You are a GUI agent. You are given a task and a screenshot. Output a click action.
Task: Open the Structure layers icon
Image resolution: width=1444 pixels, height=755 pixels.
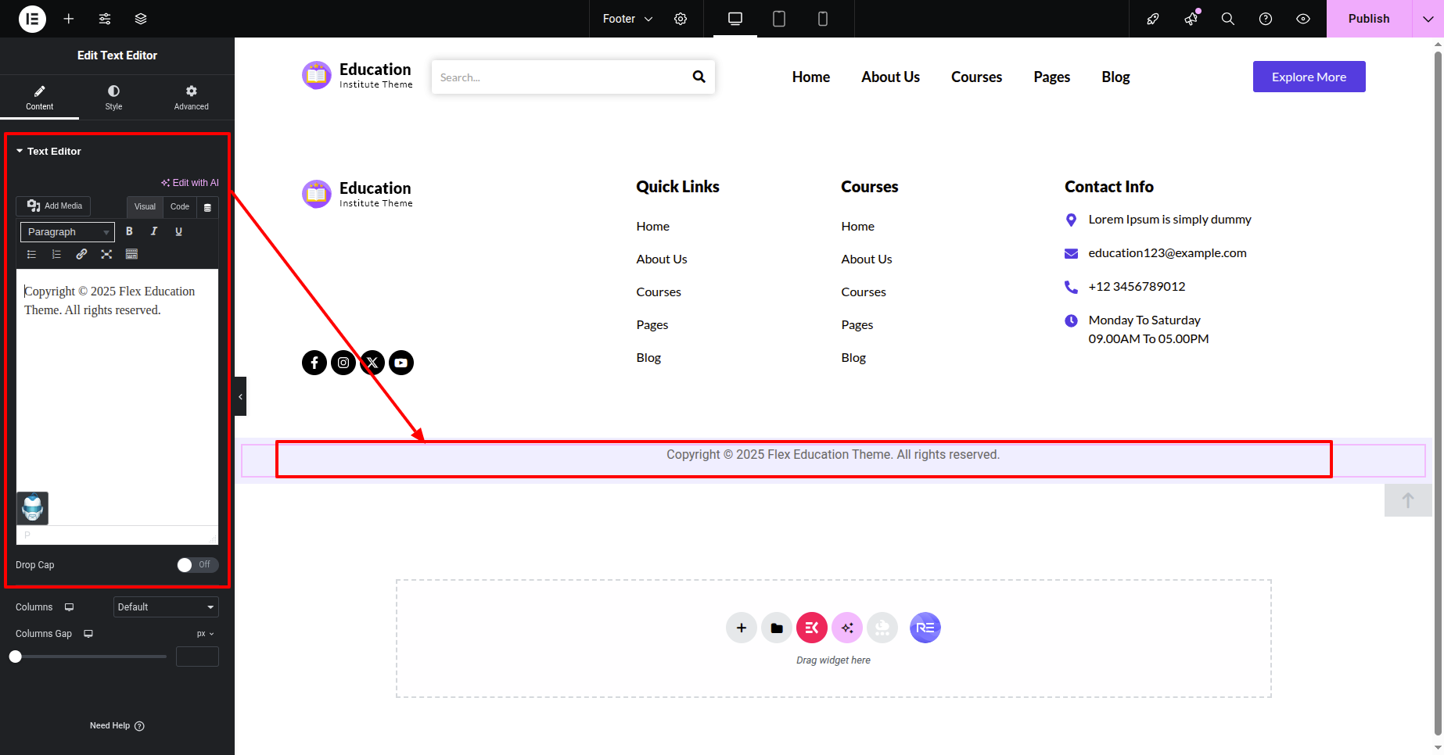click(x=141, y=19)
